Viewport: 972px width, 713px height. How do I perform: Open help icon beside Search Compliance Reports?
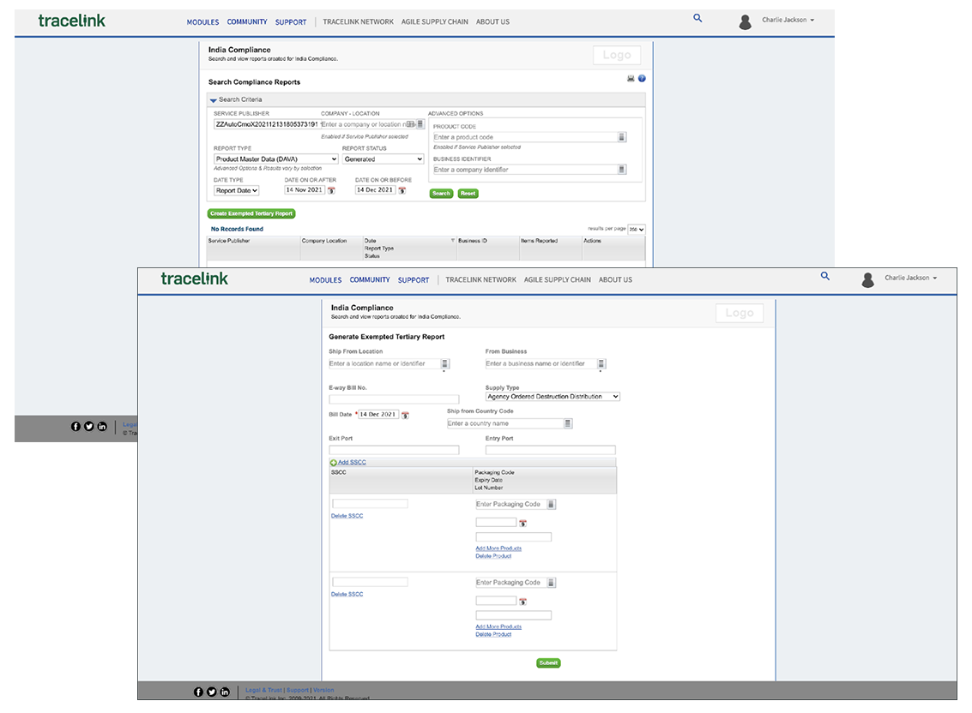(643, 79)
